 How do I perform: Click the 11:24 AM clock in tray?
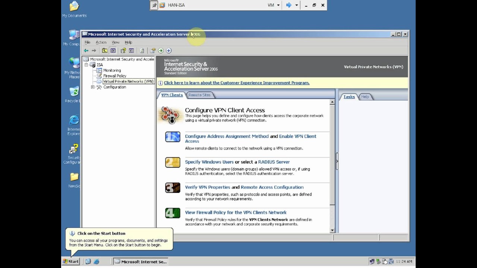click(x=404, y=262)
